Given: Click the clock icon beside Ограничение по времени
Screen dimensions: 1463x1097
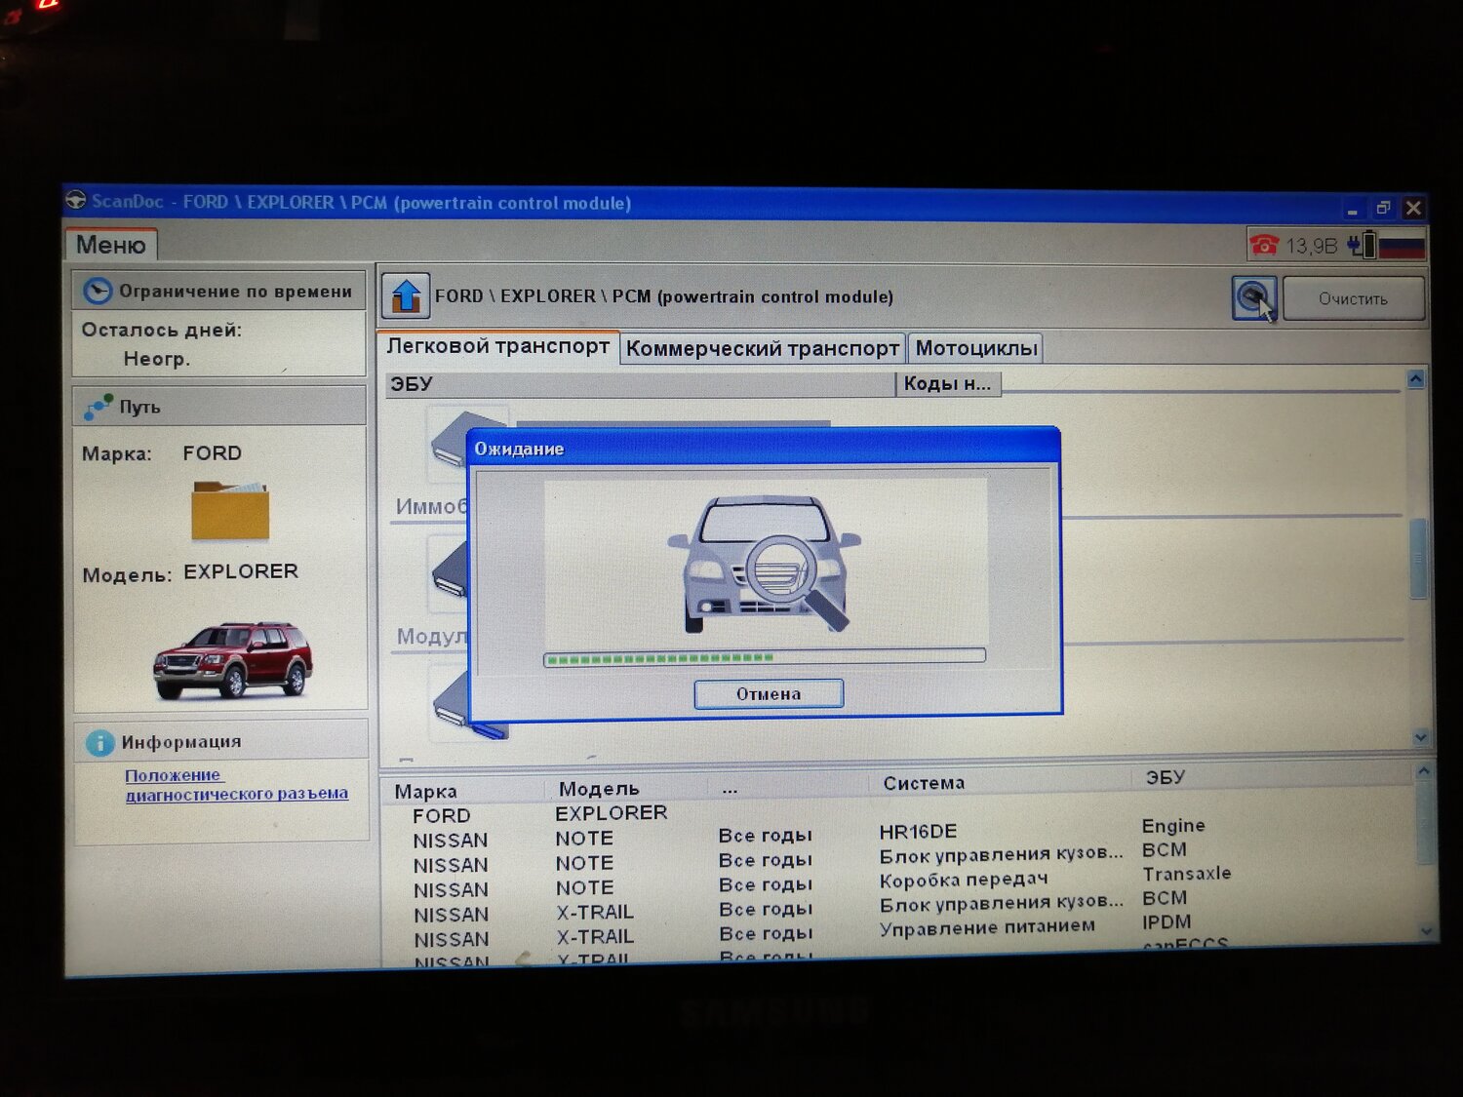Looking at the screenshot, I should [97, 291].
